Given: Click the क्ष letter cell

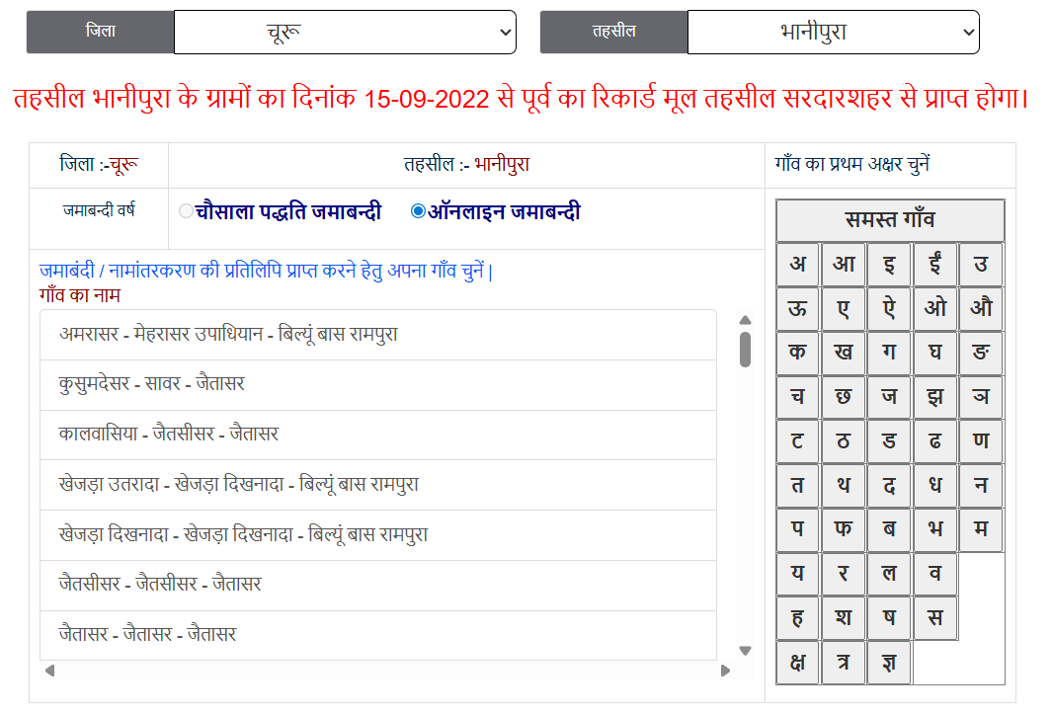Looking at the screenshot, I should point(797,662).
